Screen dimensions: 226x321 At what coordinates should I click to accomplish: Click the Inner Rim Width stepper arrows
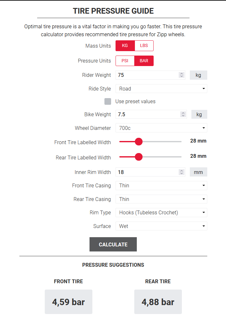pos(182,172)
